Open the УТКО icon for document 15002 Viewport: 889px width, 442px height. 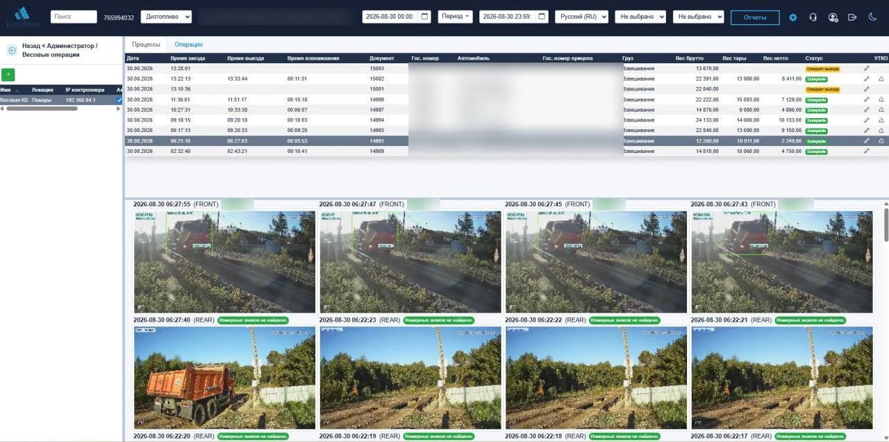(x=881, y=79)
